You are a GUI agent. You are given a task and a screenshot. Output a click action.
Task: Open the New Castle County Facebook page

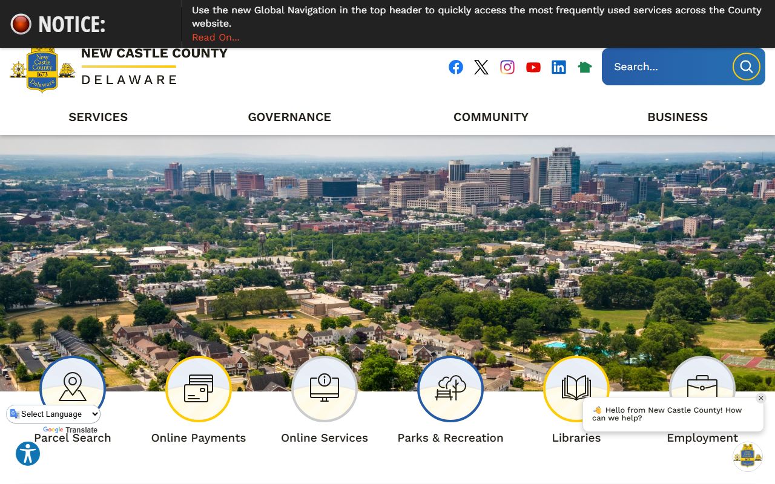[456, 67]
